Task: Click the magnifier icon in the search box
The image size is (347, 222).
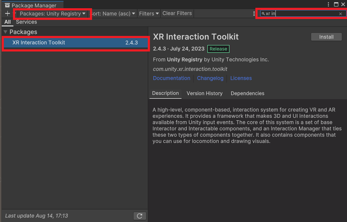Action: [263, 14]
